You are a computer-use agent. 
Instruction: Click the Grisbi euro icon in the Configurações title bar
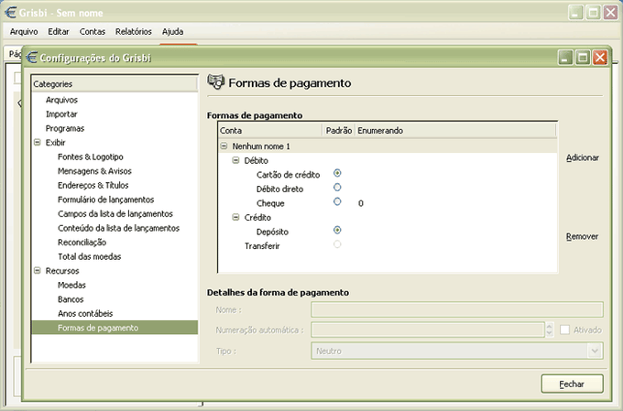31,58
